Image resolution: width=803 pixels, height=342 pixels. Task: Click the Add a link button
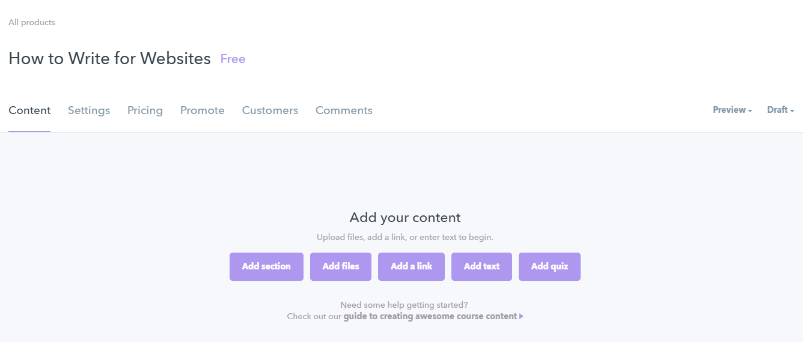[x=411, y=266]
